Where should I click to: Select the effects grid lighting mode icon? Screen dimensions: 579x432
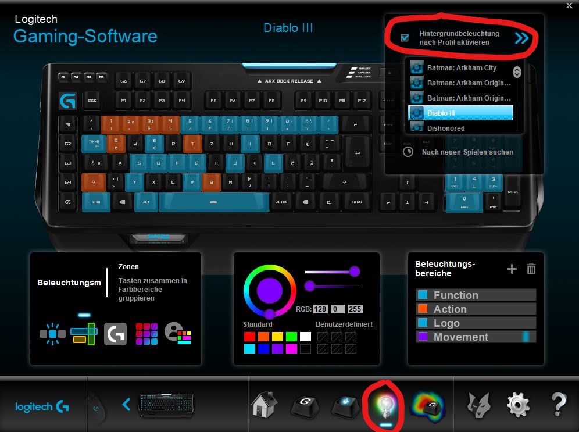146,334
